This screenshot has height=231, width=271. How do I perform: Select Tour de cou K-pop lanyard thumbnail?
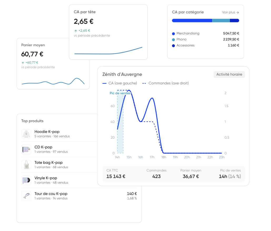[x=26, y=196]
